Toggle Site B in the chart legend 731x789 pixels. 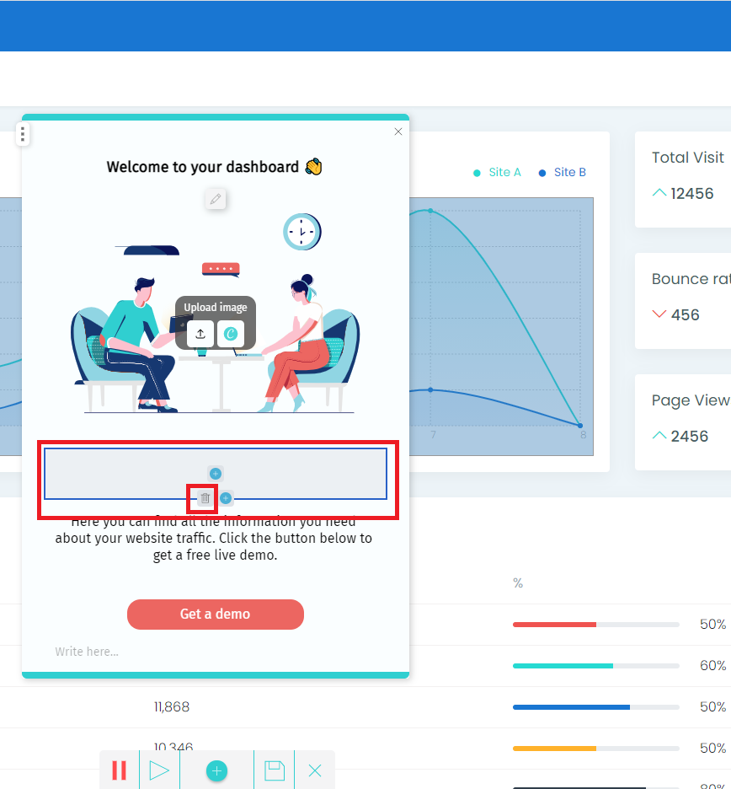[x=563, y=172]
